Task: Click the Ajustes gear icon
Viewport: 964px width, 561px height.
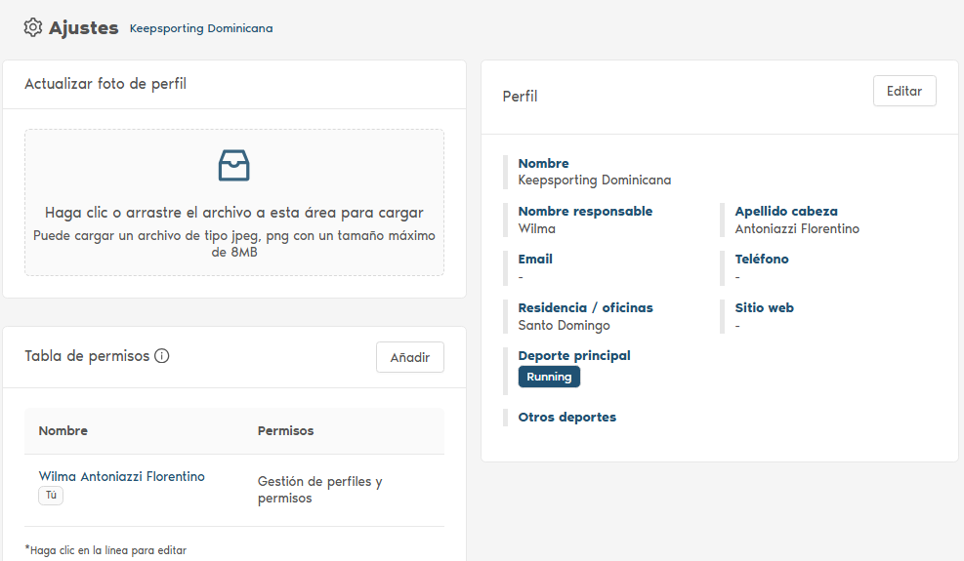Action: [x=33, y=27]
